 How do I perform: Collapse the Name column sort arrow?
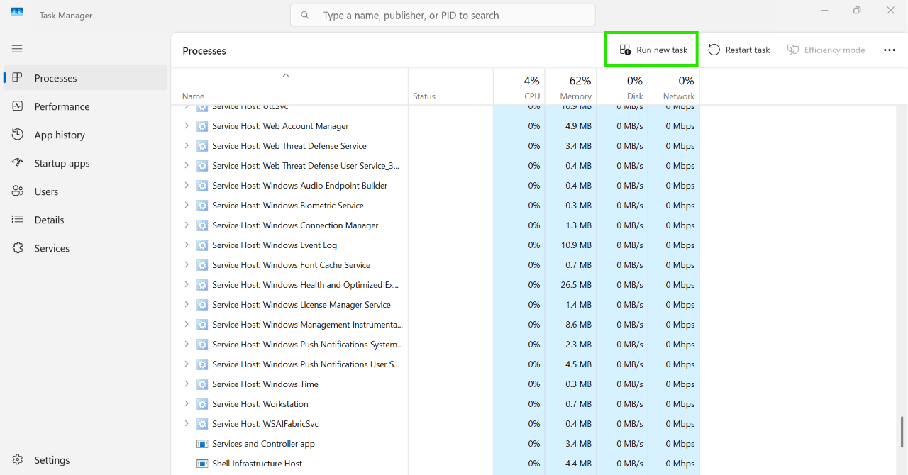pos(286,74)
